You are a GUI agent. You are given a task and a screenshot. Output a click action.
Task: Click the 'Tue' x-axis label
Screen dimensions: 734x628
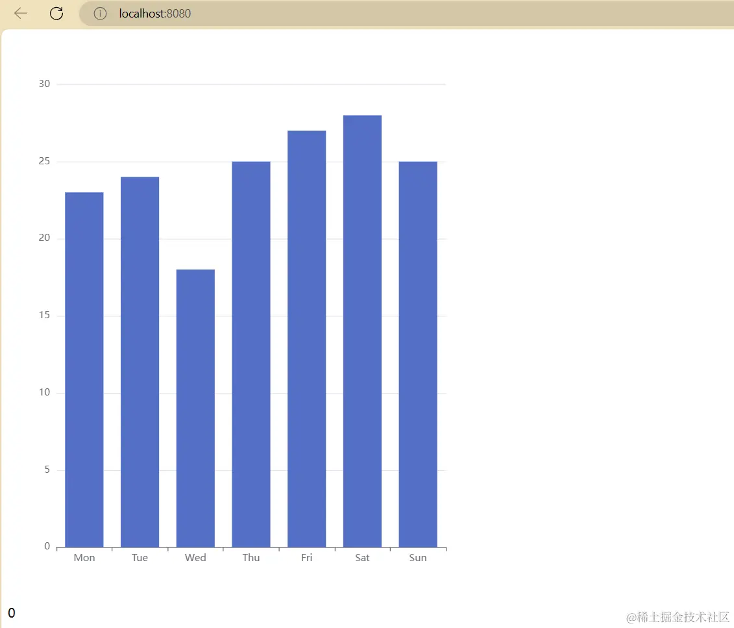coord(140,558)
